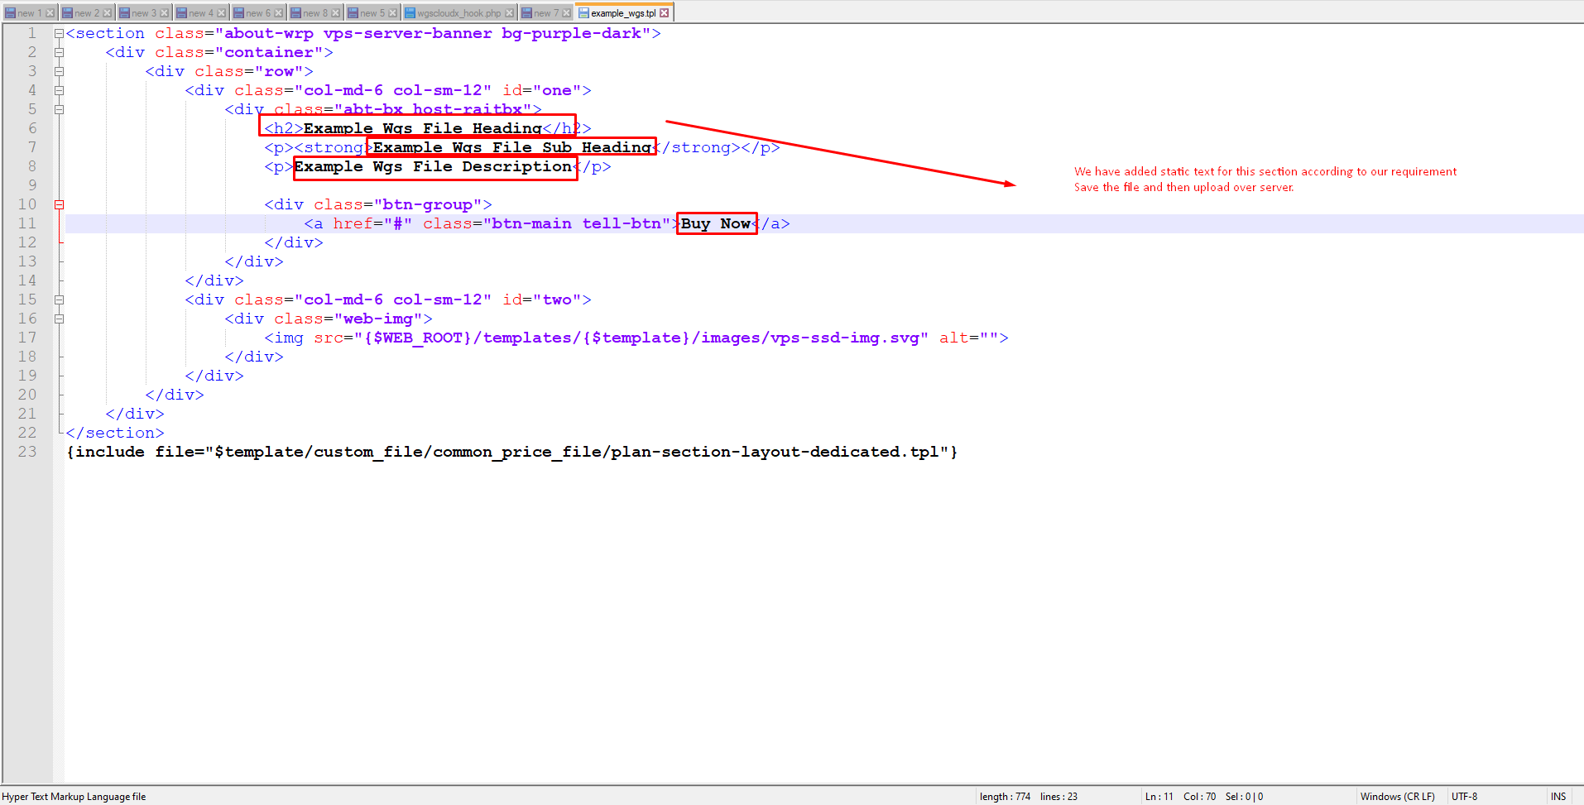Viewport: 1584px width, 805px height.
Task: Open the UTF-8 encoding selector in status bar
Action: tap(1464, 797)
